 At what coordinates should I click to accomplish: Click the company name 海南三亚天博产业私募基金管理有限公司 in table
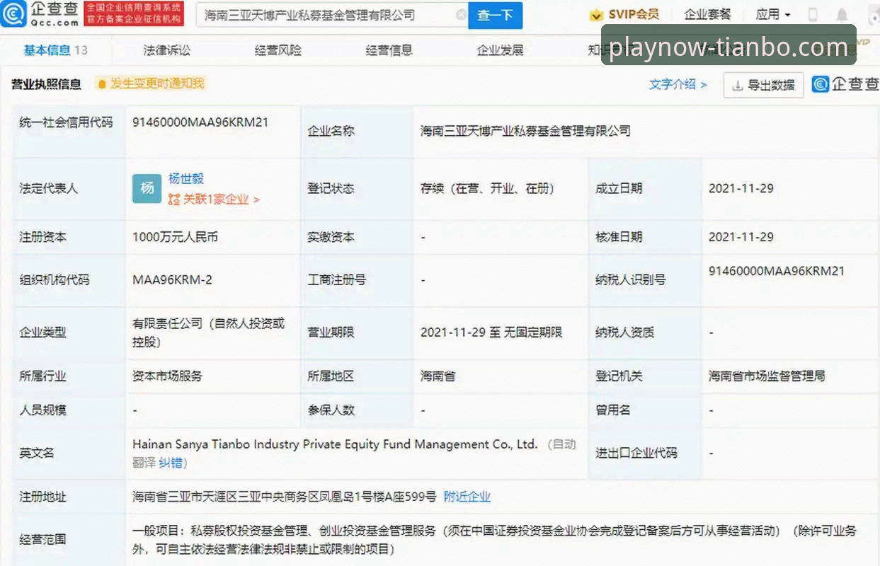525,131
